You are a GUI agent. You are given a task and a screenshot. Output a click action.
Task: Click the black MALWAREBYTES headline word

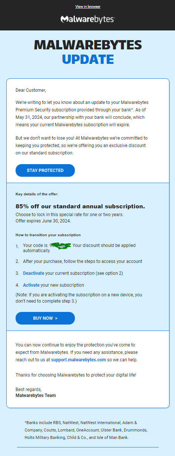tap(88, 45)
